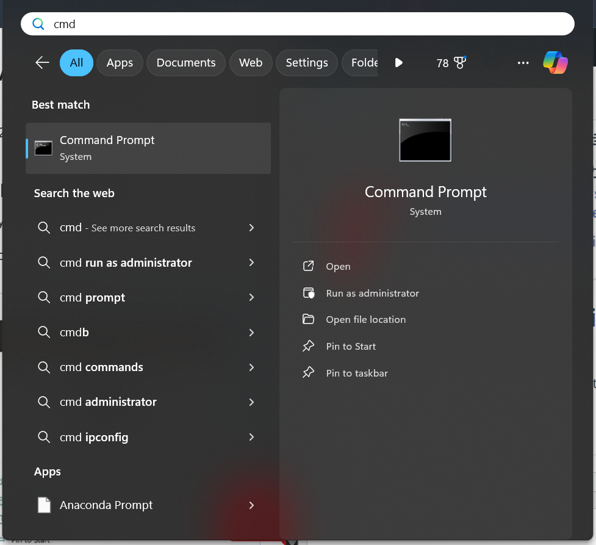
Task: Expand the cmd ipconfig suggestion chevron
Action: coord(251,437)
